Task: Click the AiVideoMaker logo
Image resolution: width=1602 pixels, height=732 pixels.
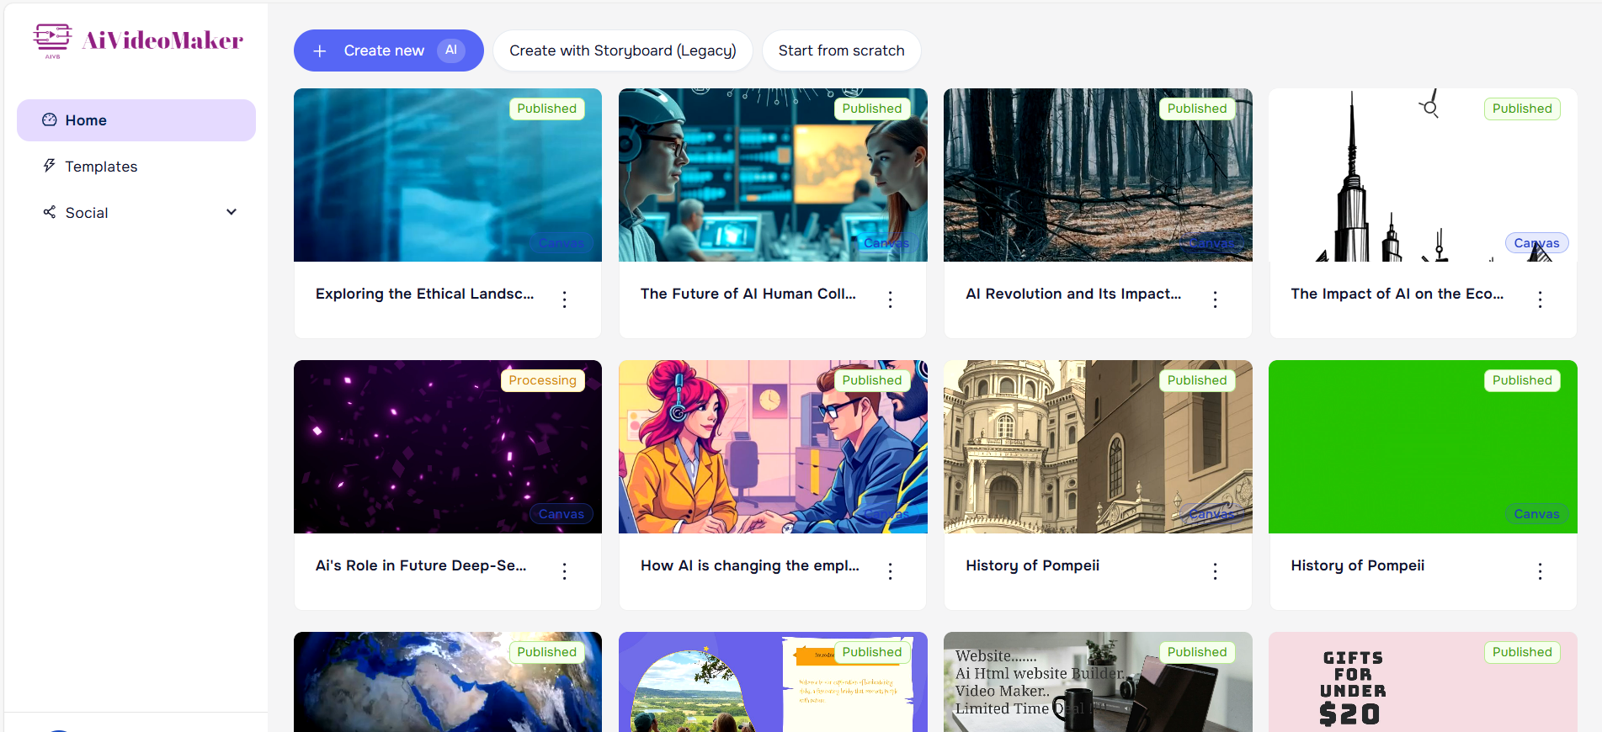Action: point(138,40)
